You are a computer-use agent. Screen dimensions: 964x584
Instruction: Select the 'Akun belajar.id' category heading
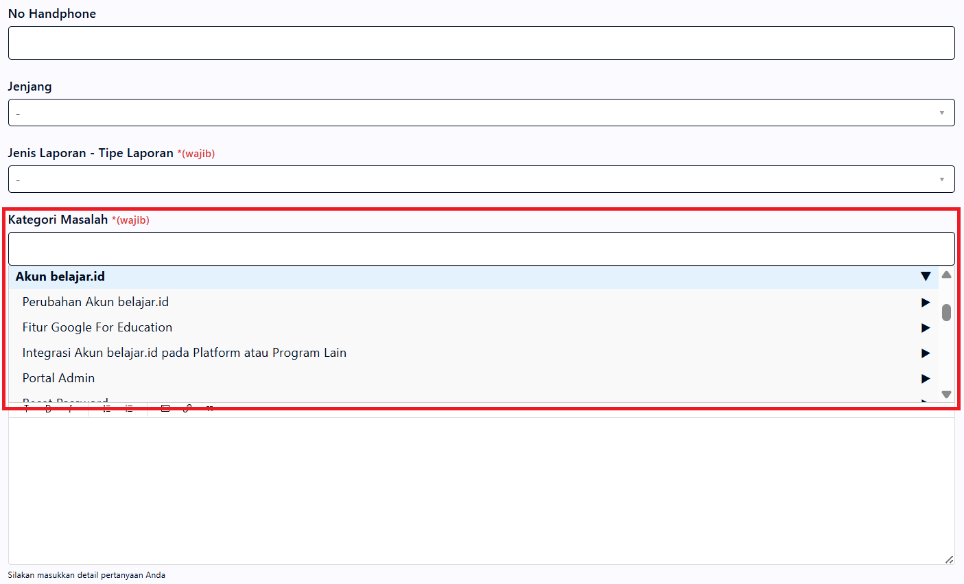60,277
